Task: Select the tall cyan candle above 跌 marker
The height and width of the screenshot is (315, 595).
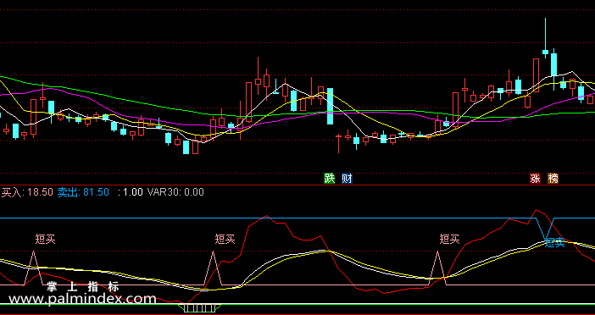Action: coord(331,106)
